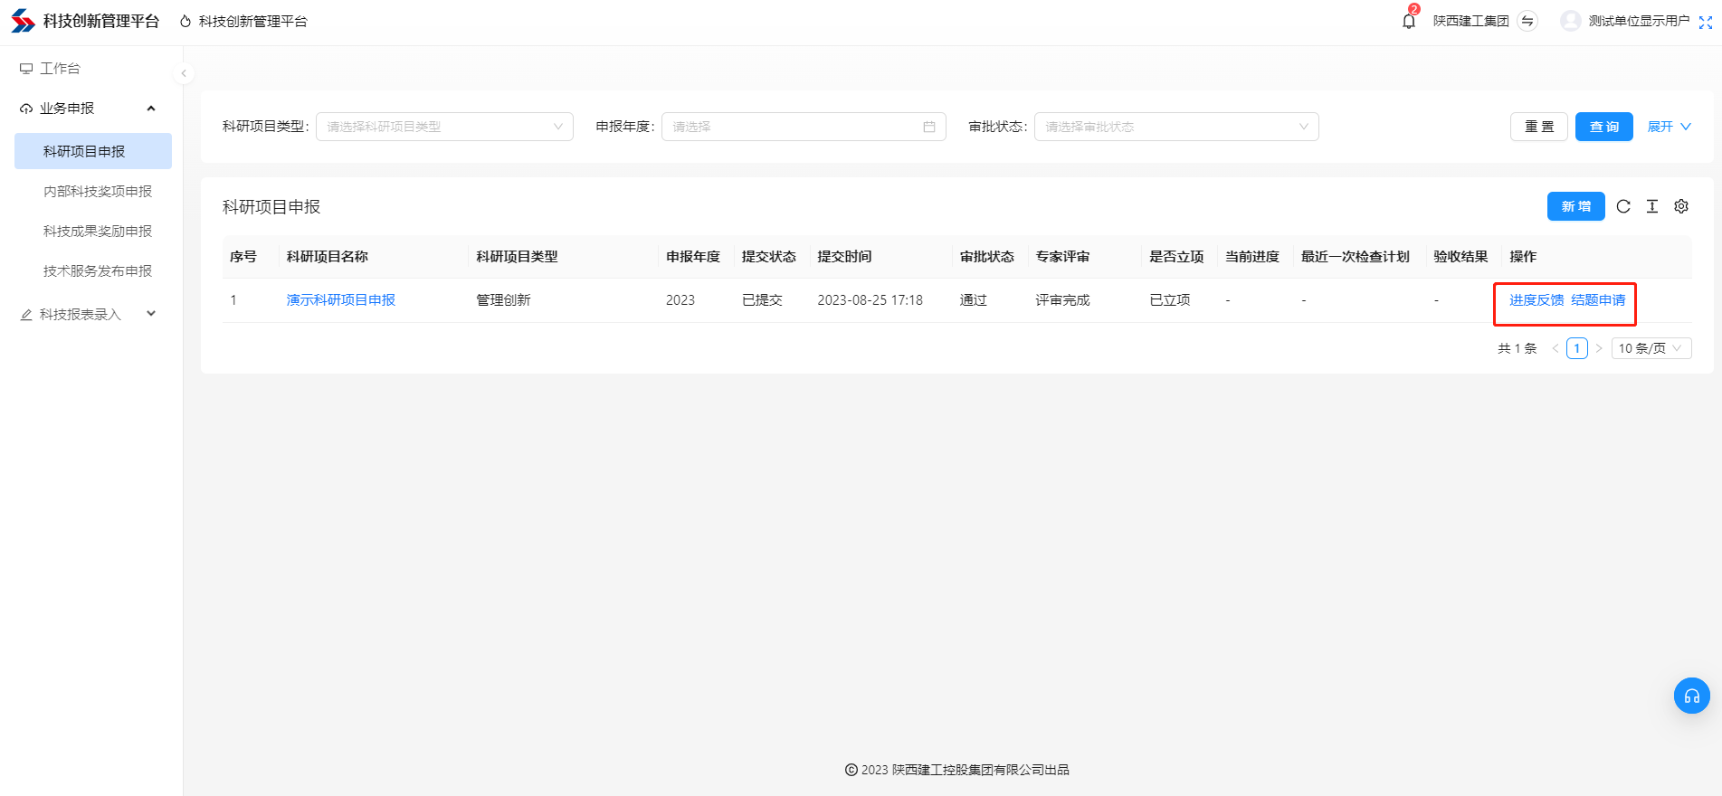
Task: Click the organization switch icon
Action: 1527,21
